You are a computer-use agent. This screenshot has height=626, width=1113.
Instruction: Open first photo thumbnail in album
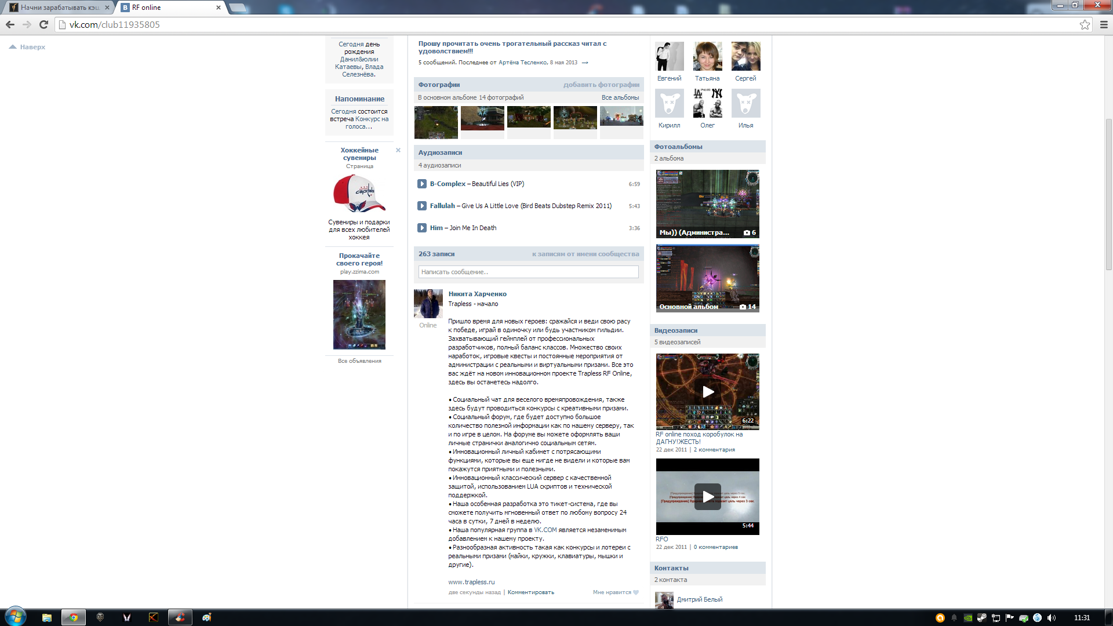(436, 122)
